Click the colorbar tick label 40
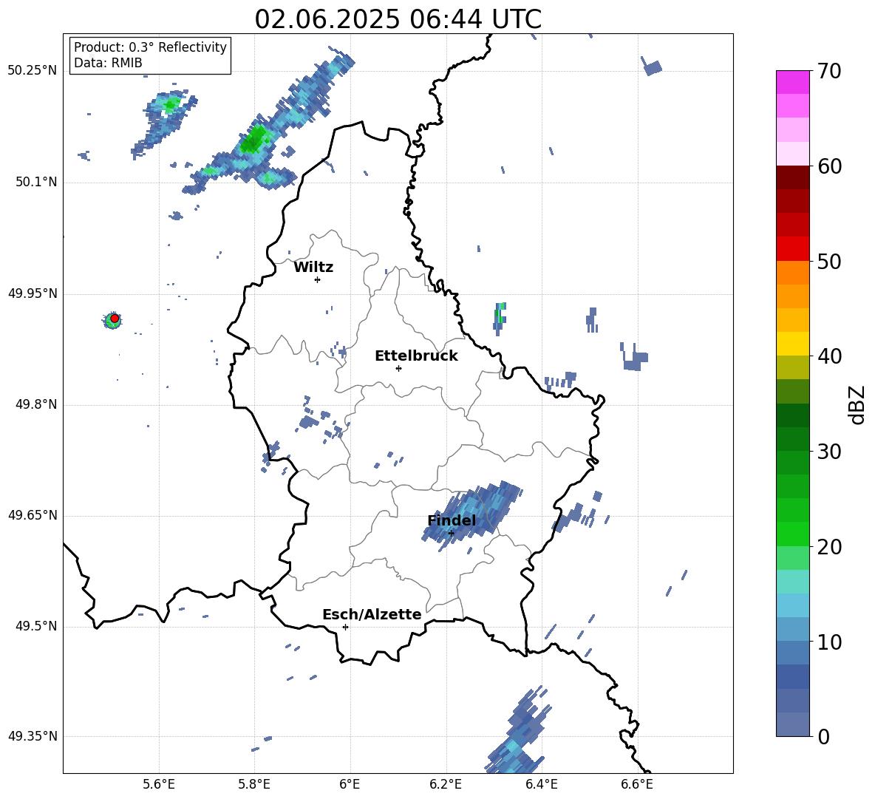Screen dimensions: 875x799 [x=829, y=356]
